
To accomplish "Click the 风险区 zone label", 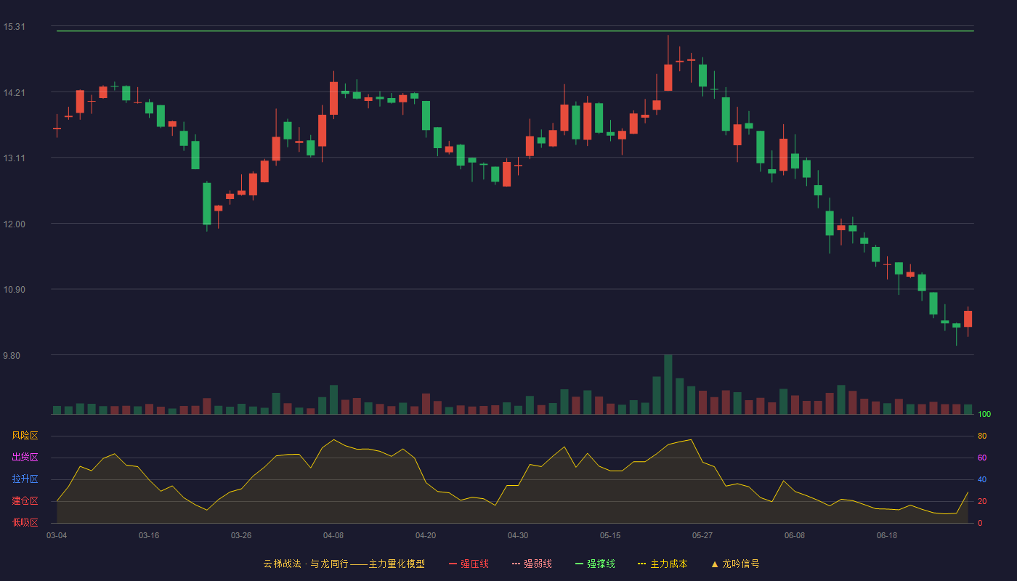I will coord(25,436).
